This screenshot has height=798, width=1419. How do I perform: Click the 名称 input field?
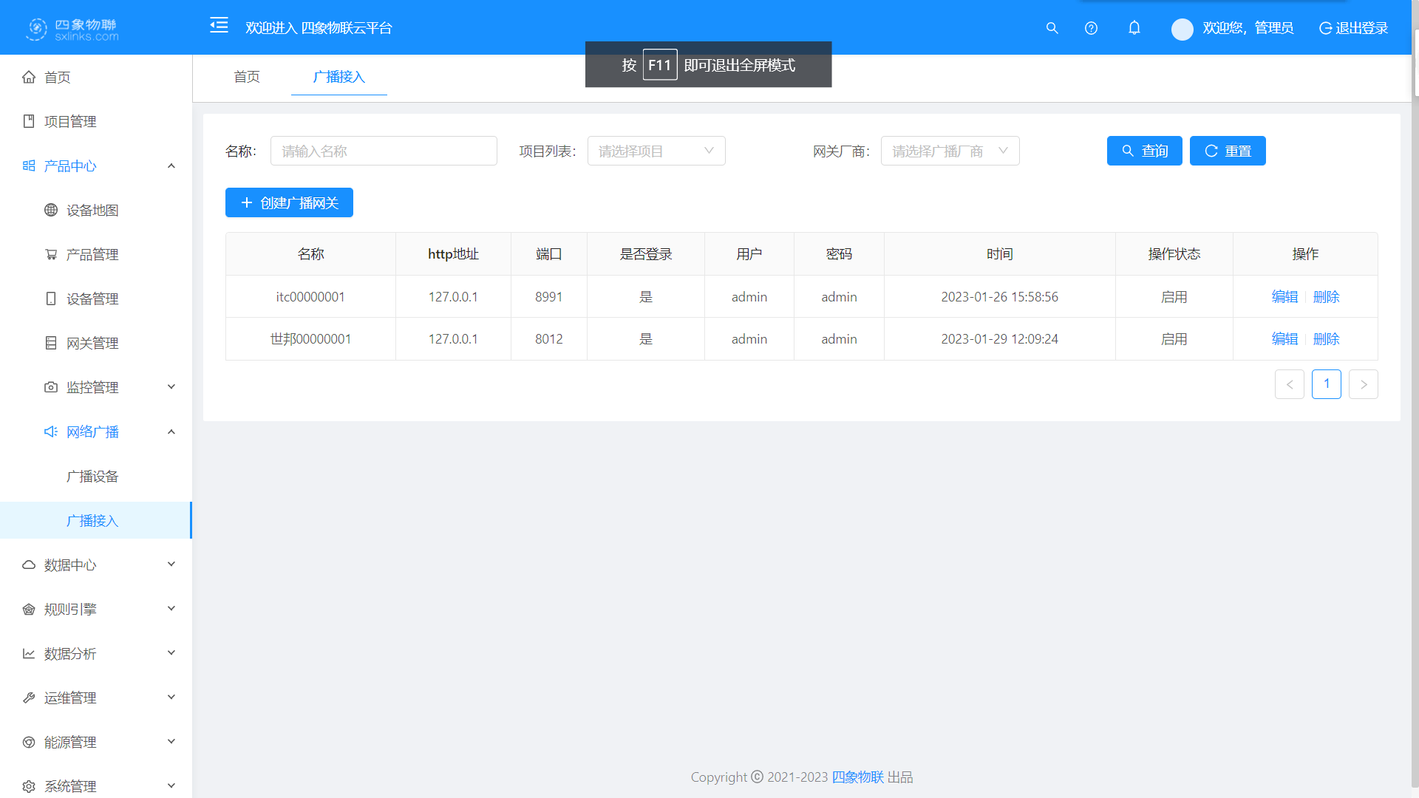384,151
